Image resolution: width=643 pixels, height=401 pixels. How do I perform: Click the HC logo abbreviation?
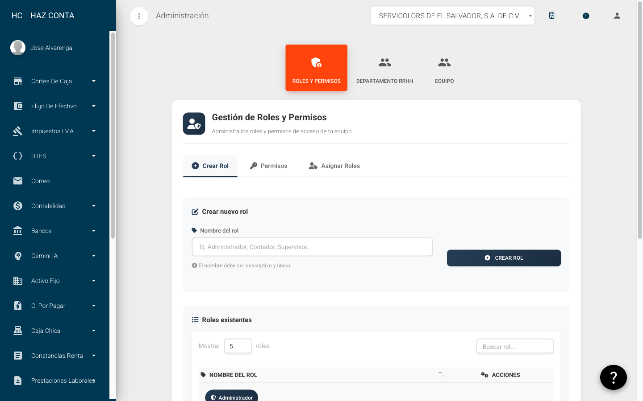pyautogui.click(x=17, y=16)
